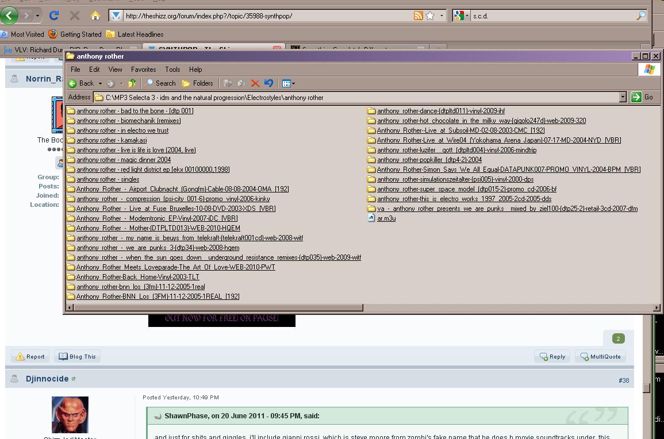Open the Getting Started bookmark

click(75, 34)
